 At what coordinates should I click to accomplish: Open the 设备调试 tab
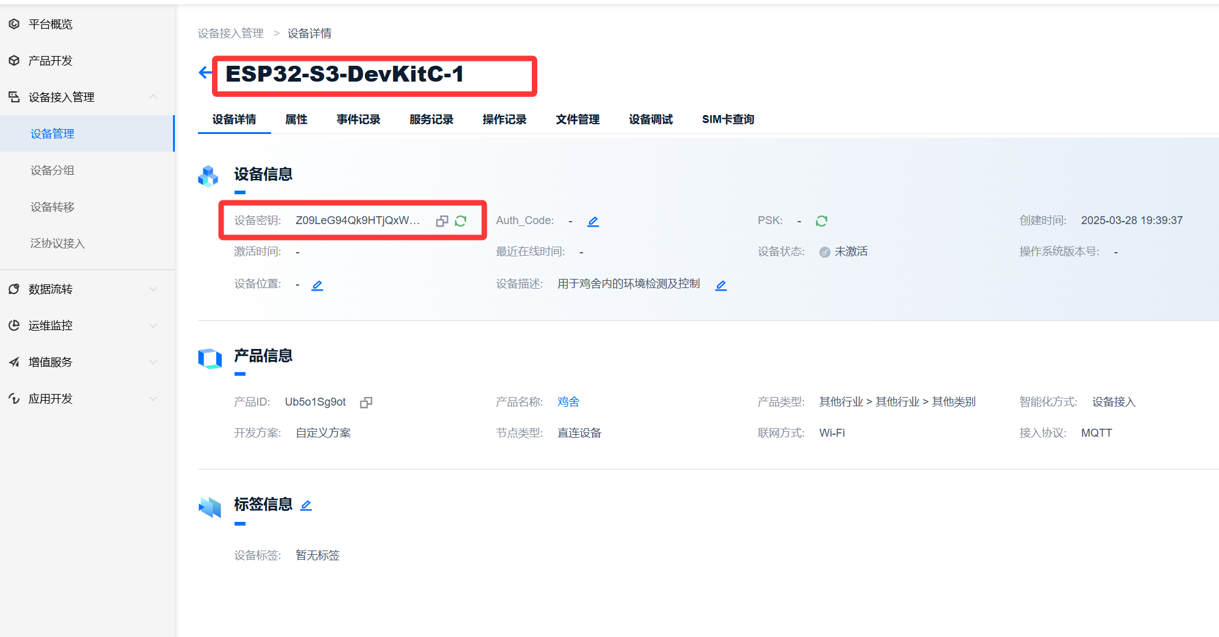(x=651, y=119)
